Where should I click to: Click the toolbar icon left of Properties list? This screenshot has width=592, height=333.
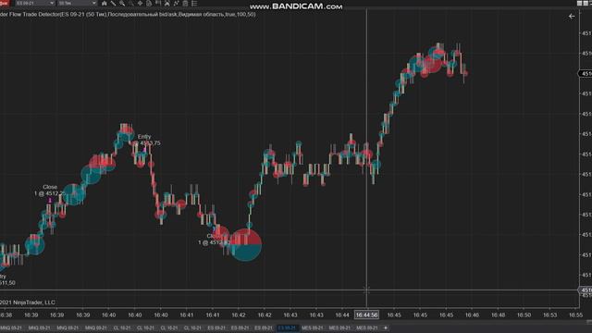(185, 3)
